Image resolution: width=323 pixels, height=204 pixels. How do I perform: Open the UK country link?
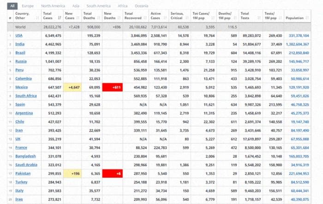18,139
